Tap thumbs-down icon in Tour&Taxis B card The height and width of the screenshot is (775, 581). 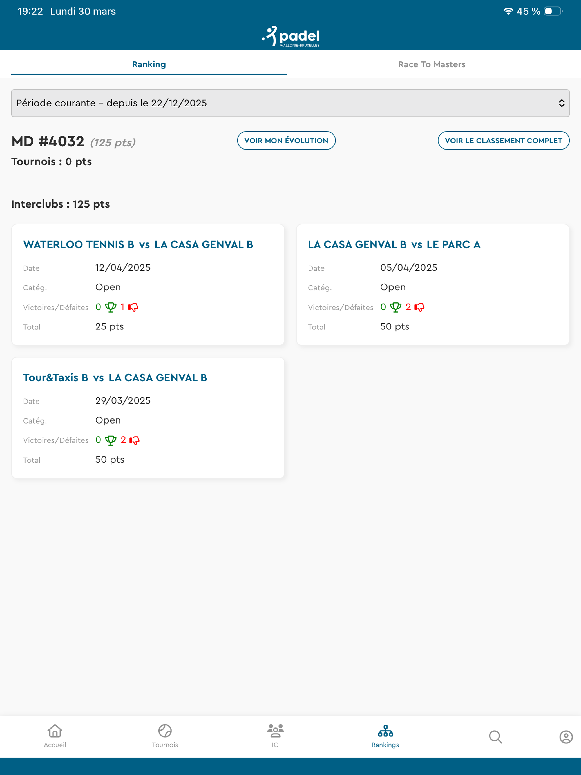tap(135, 440)
